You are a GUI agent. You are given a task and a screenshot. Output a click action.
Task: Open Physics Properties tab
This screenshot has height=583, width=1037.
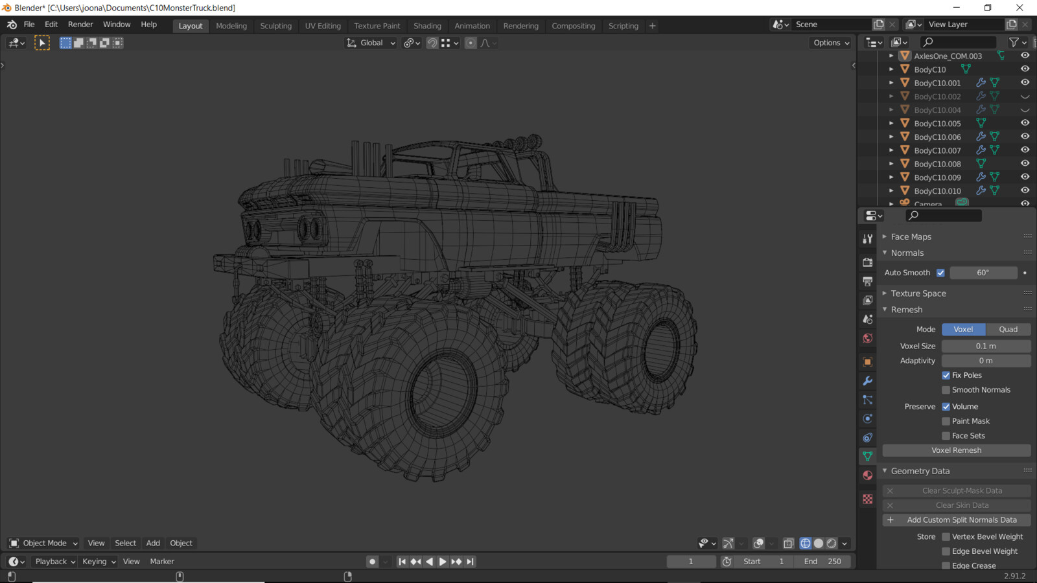[x=868, y=418]
